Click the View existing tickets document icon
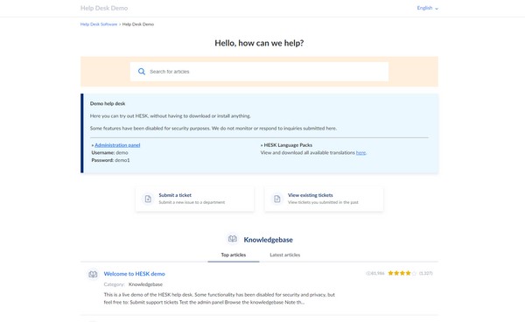 pyautogui.click(x=277, y=199)
